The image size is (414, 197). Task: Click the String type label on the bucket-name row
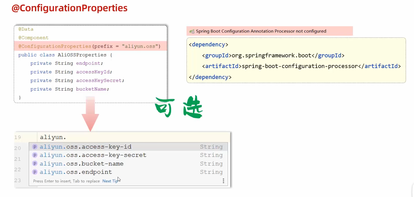[x=211, y=164]
